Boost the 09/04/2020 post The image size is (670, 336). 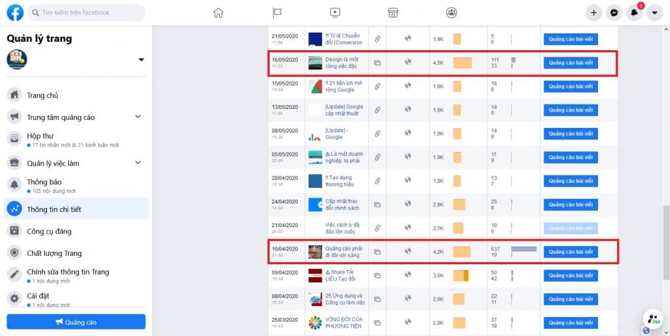571,275
